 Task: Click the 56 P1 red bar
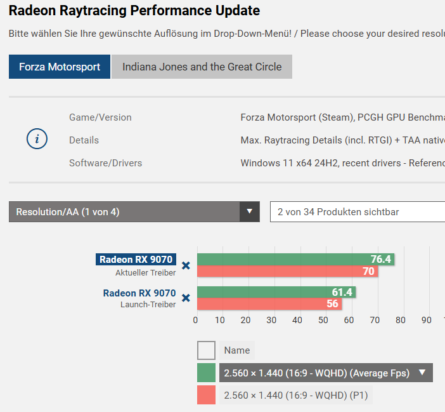pos(269,303)
